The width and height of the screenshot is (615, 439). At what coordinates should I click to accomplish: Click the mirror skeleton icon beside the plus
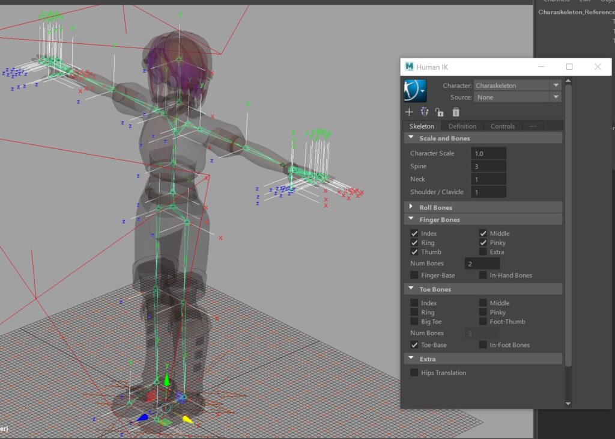pyautogui.click(x=425, y=112)
